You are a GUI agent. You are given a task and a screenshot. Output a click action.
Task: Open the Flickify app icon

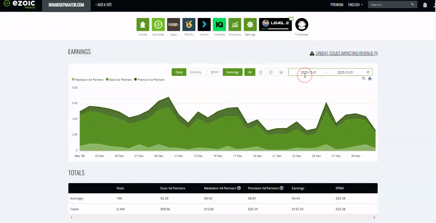click(x=189, y=24)
